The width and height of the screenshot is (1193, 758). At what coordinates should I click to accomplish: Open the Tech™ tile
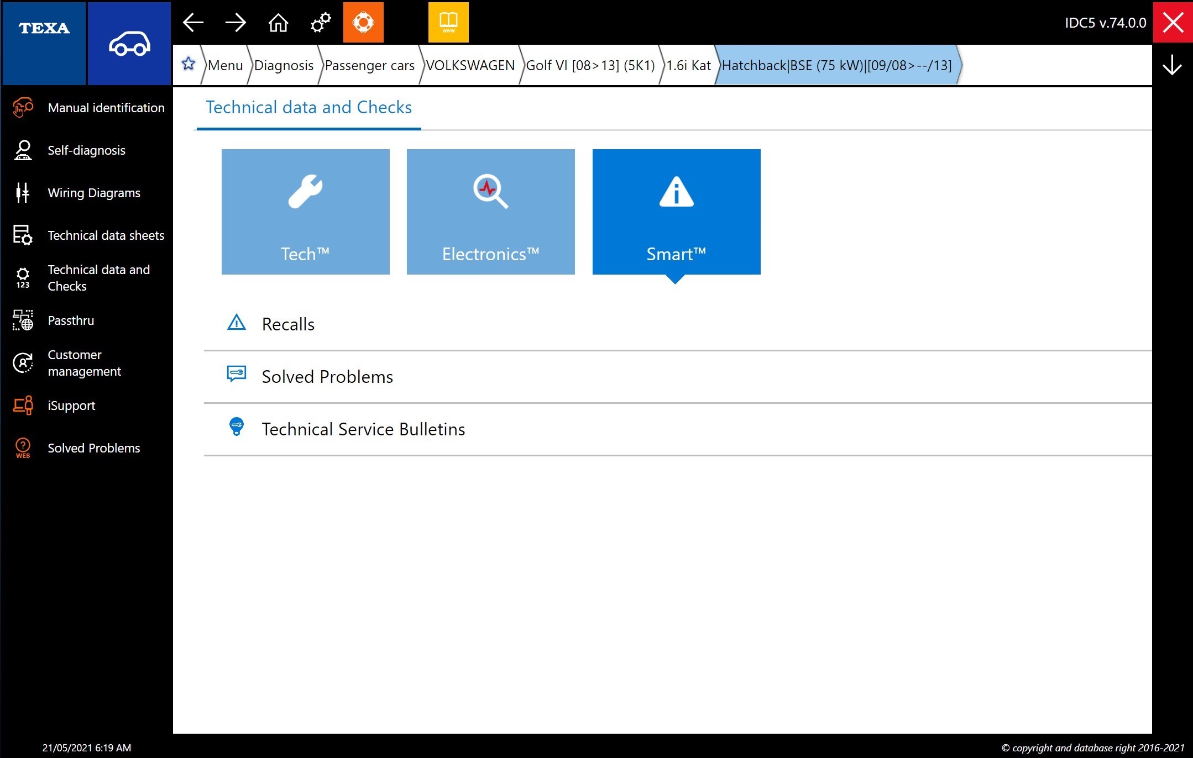click(305, 212)
